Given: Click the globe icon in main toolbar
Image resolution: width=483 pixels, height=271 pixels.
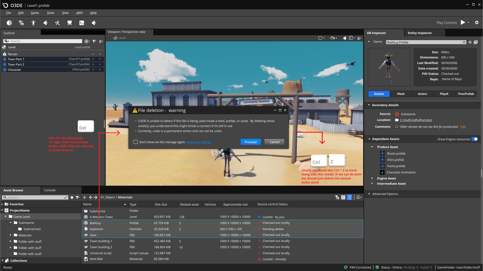Looking at the screenshot, I should 9,23.
